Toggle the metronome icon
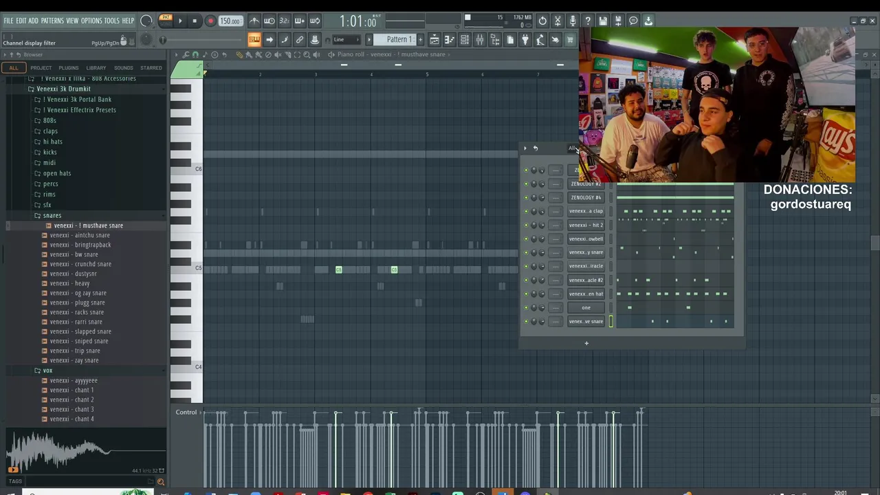 coord(254,21)
